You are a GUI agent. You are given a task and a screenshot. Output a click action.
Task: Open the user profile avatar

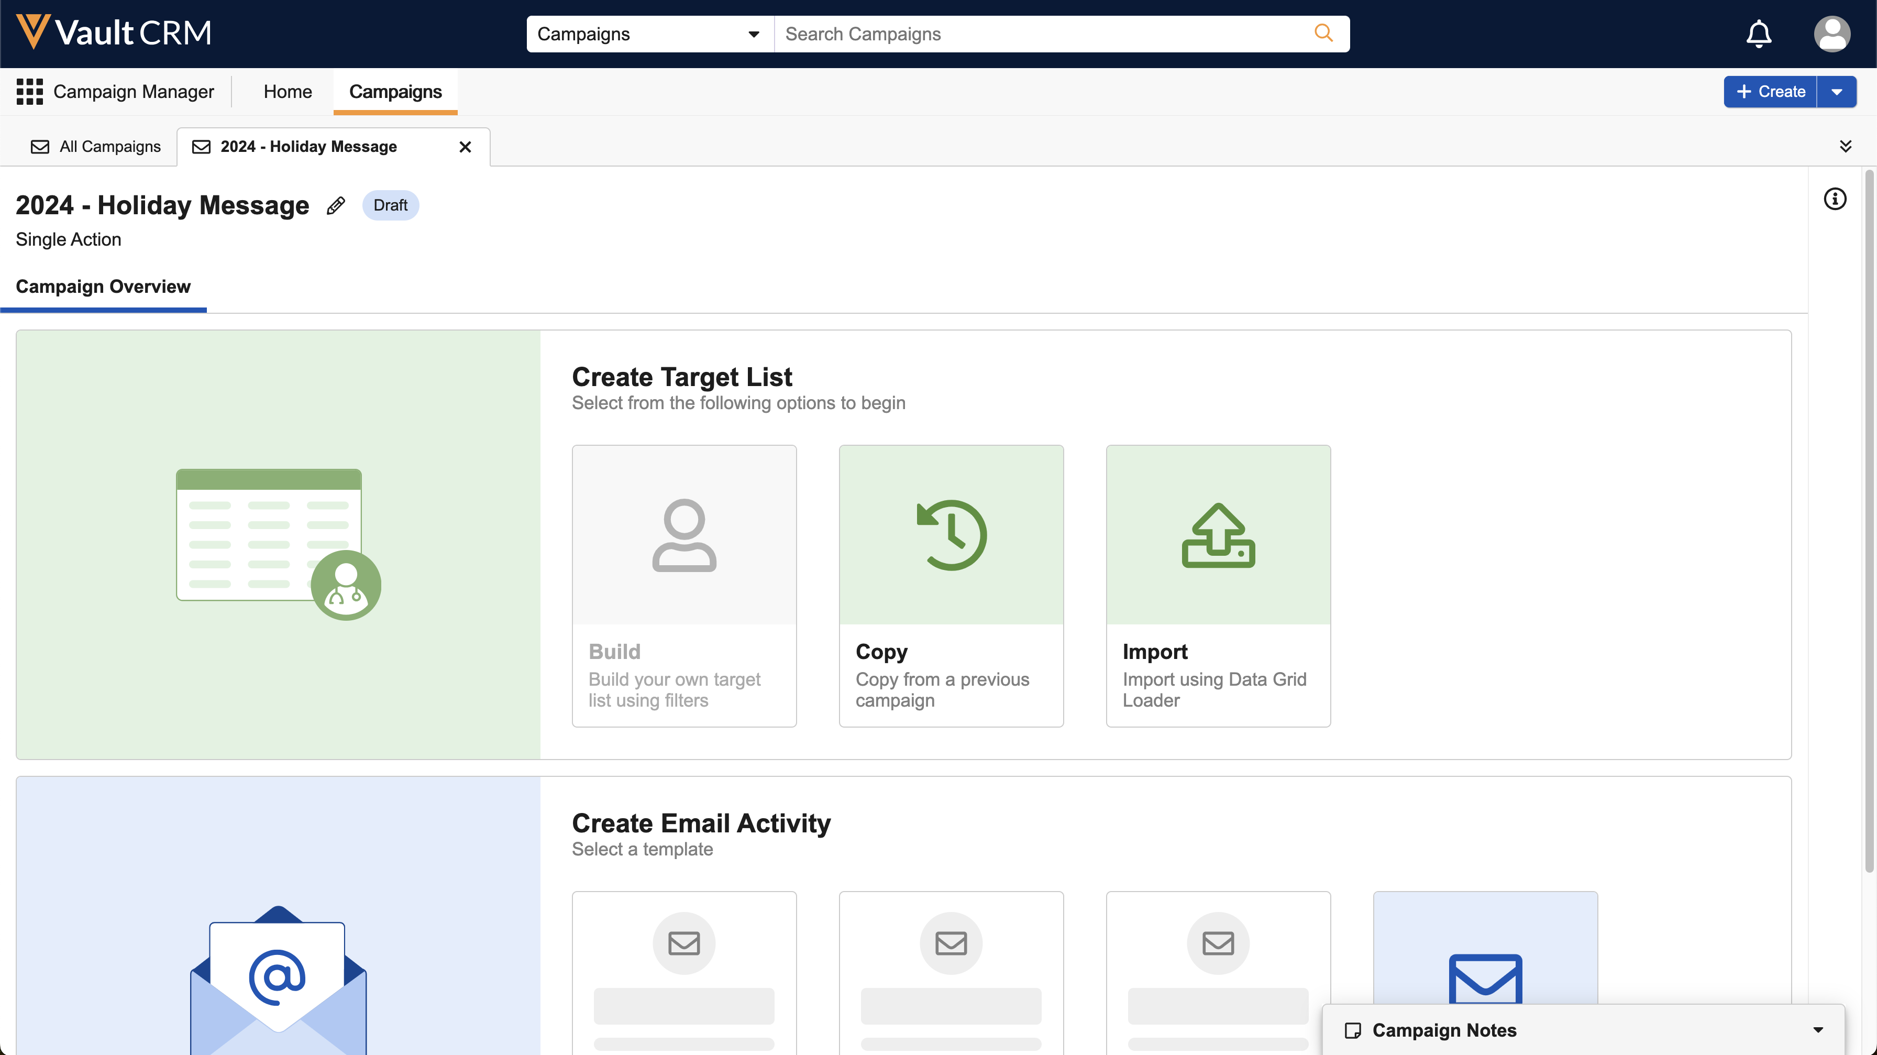point(1831,34)
